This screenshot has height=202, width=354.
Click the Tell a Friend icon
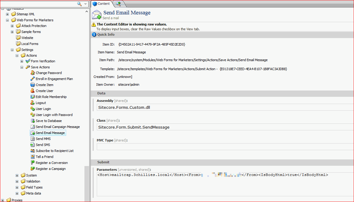pyautogui.click(x=32, y=157)
